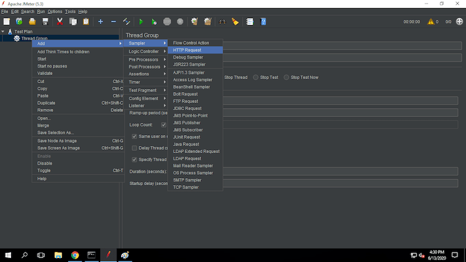This screenshot has height=262, width=466.
Task: Open the Options menu
Action: (55, 12)
